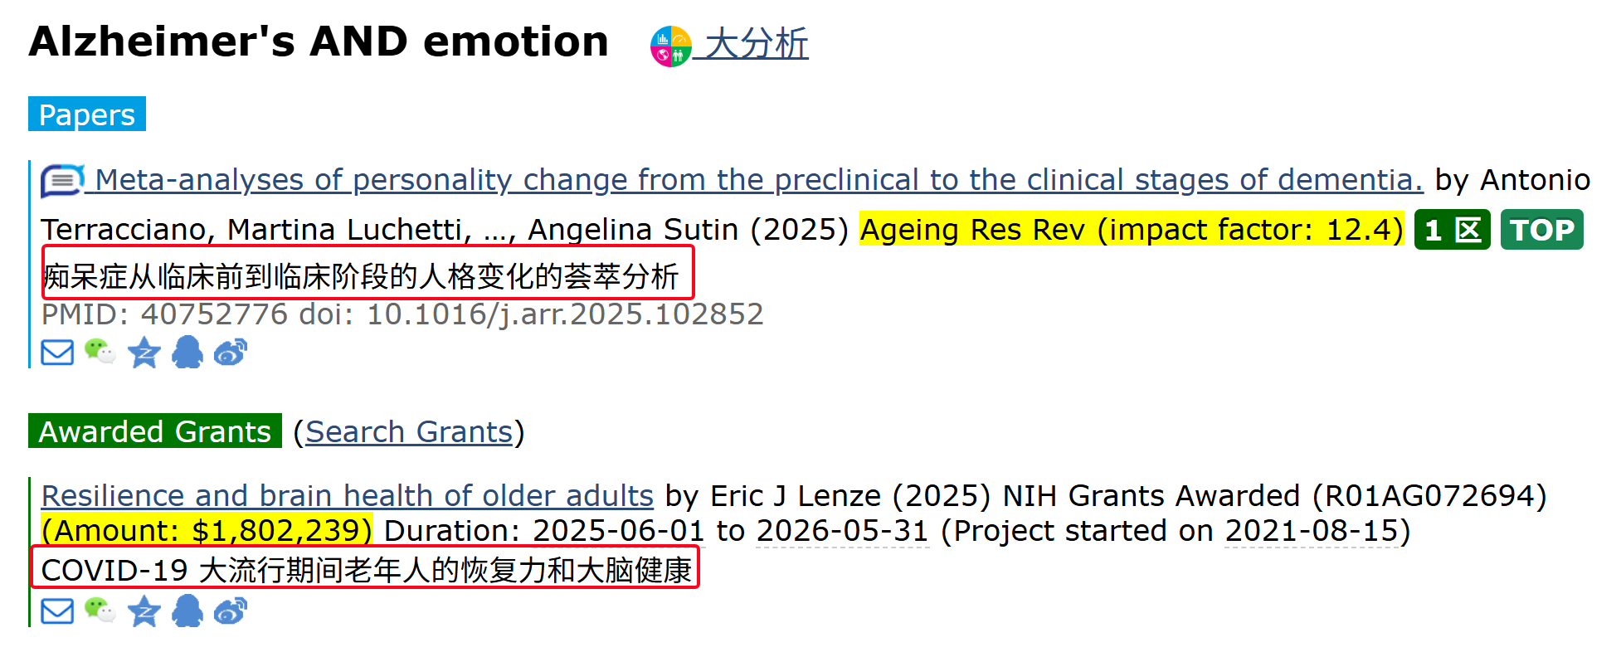
Task: Share the dementia paper via email icon
Action: coord(57,353)
